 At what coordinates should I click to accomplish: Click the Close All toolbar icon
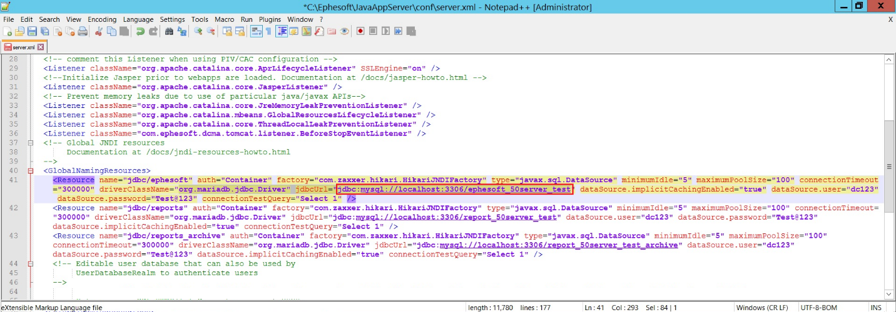[x=70, y=31]
